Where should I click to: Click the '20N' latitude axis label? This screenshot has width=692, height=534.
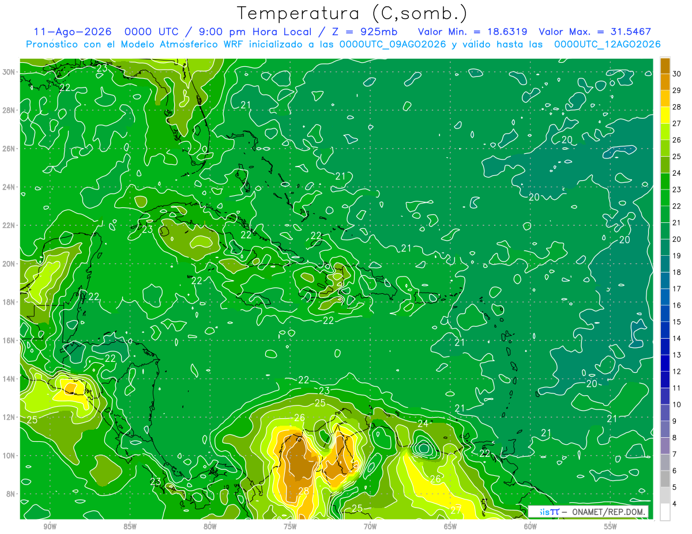(x=10, y=264)
